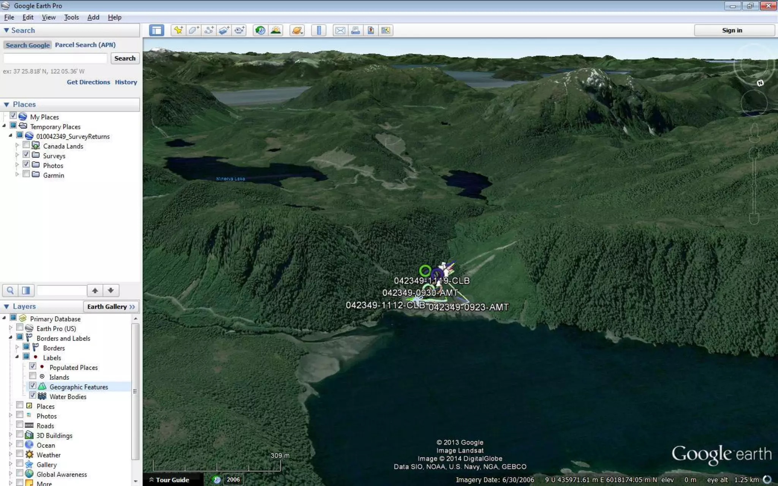Open historical imagery clock icon
This screenshot has width=778, height=486.
pyautogui.click(x=260, y=30)
